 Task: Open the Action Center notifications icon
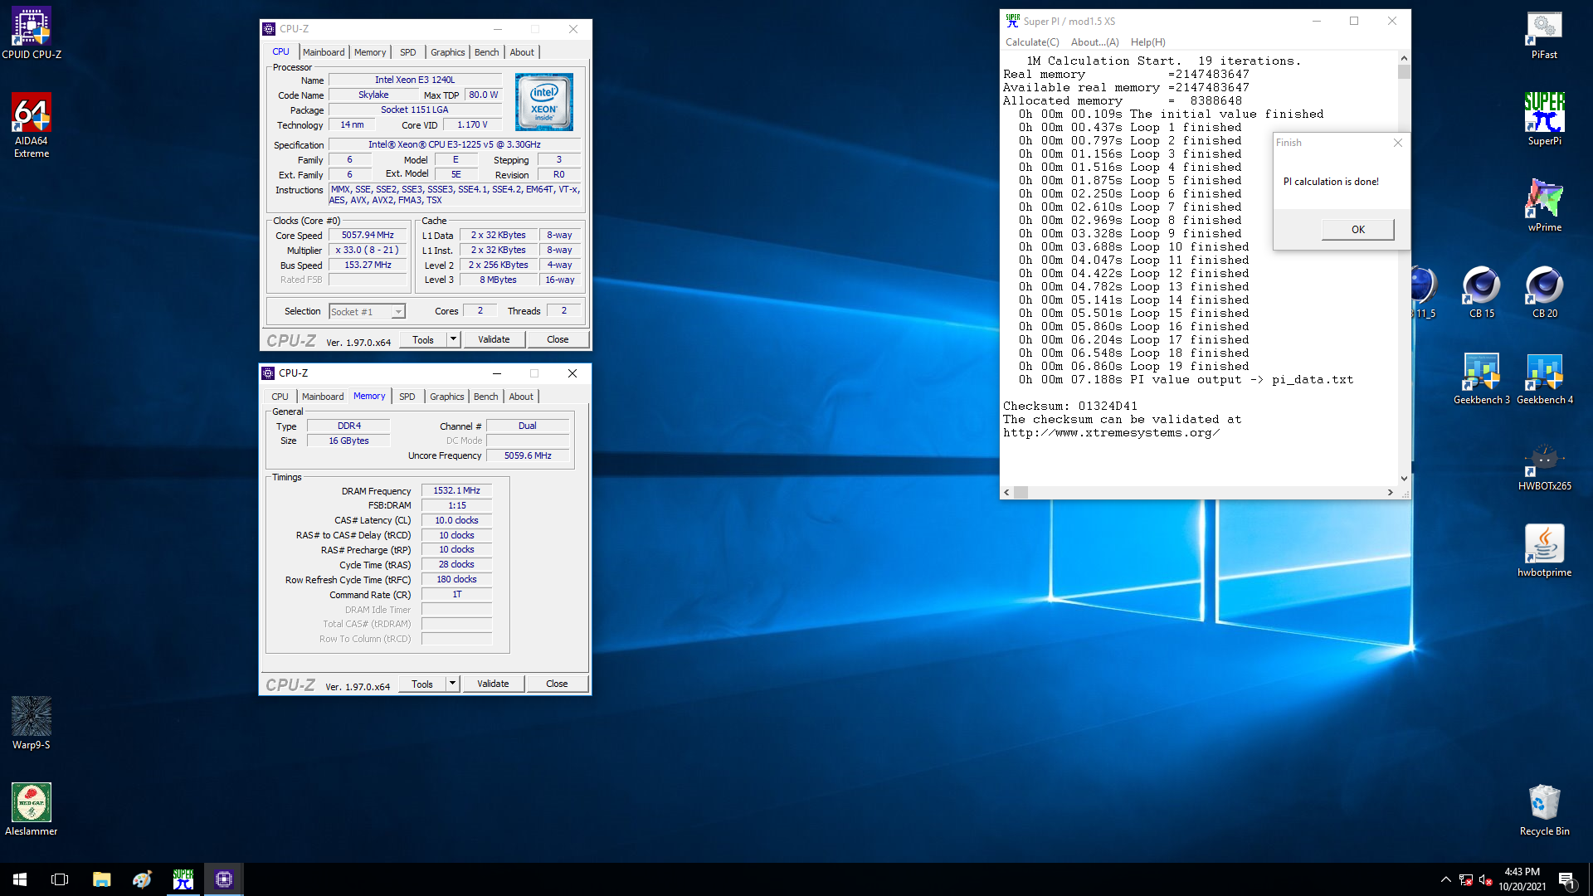click(x=1567, y=880)
